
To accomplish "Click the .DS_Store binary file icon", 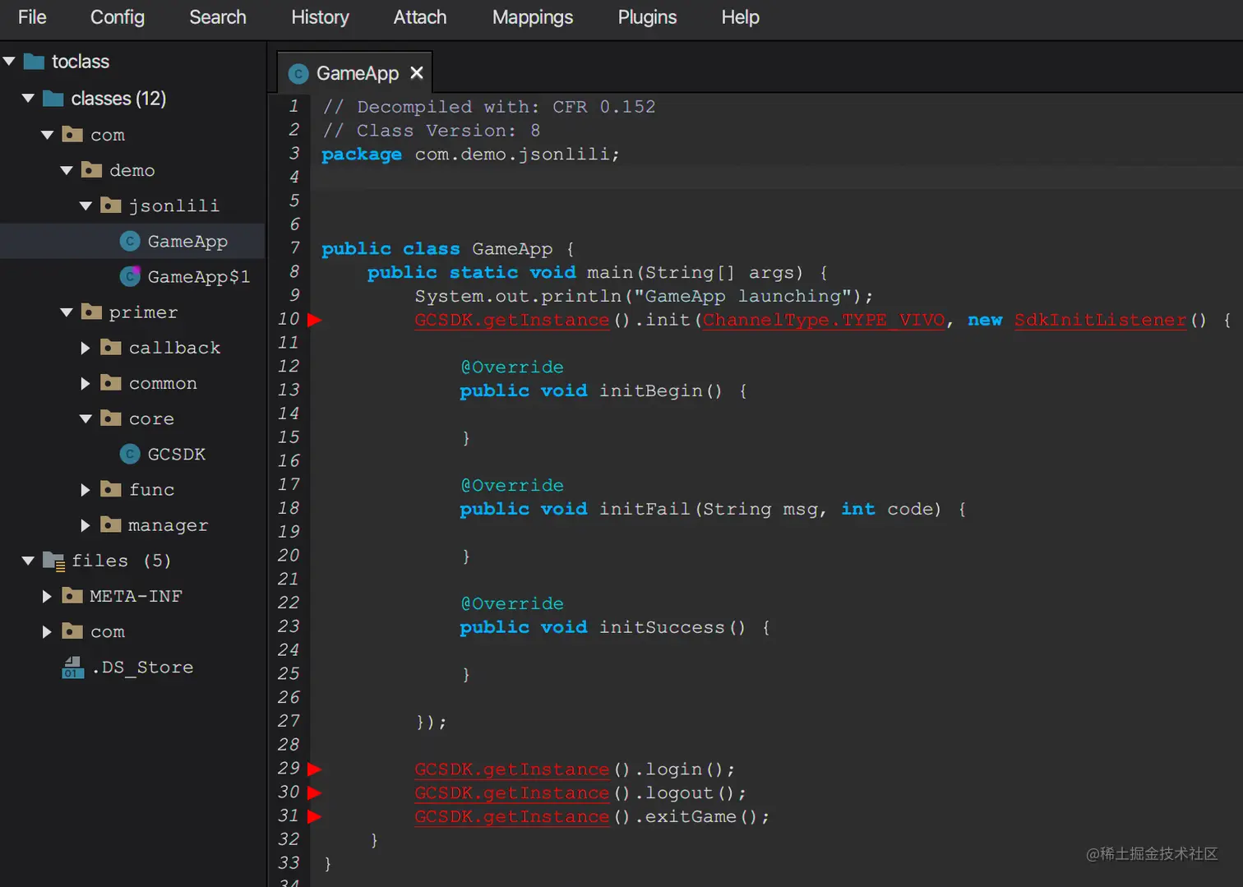I will pos(72,667).
